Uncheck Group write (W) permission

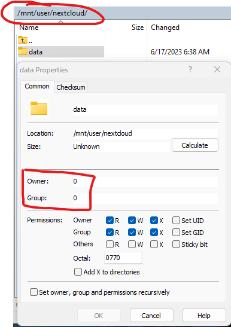coord(132,233)
